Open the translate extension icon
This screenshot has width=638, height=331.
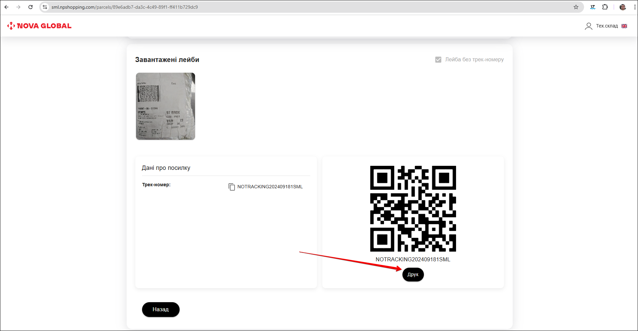click(592, 7)
